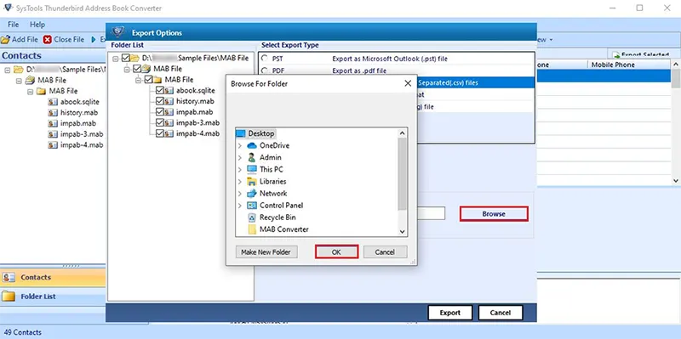
Task: Uncheck the impab.mab checkbox in Folder List
Action: (x=159, y=112)
